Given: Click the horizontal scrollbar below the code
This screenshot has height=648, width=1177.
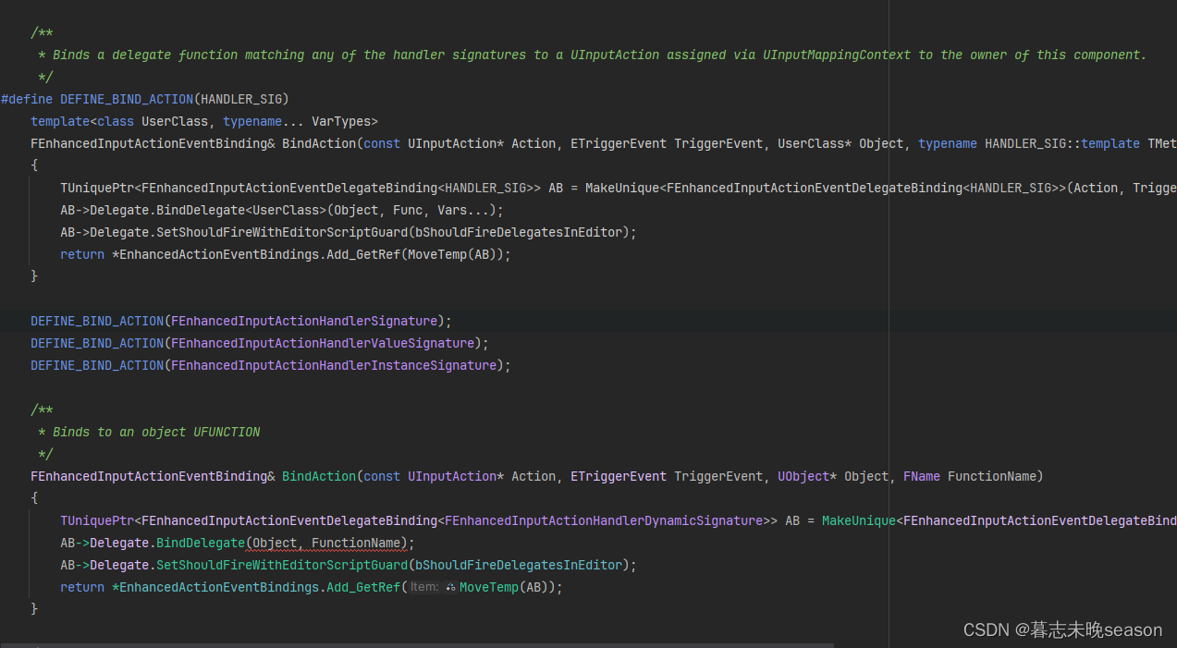Looking at the screenshot, I should (x=417, y=644).
